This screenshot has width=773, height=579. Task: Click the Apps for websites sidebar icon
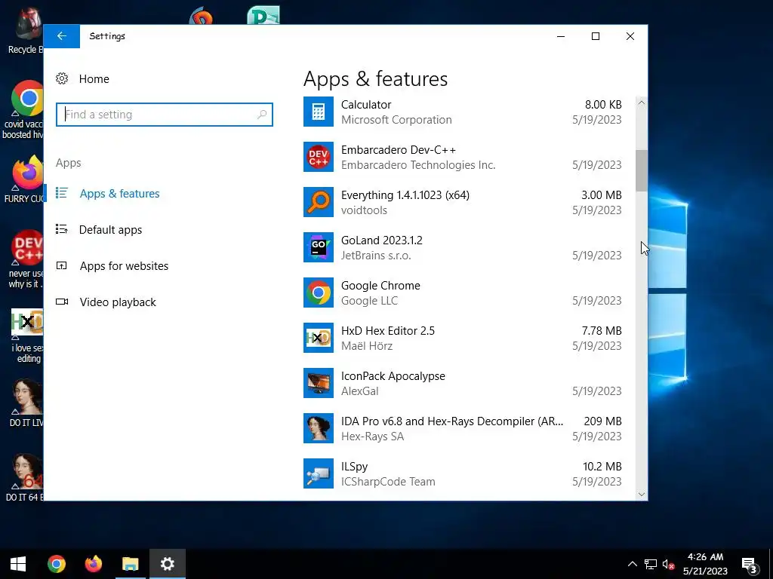[62, 266]
